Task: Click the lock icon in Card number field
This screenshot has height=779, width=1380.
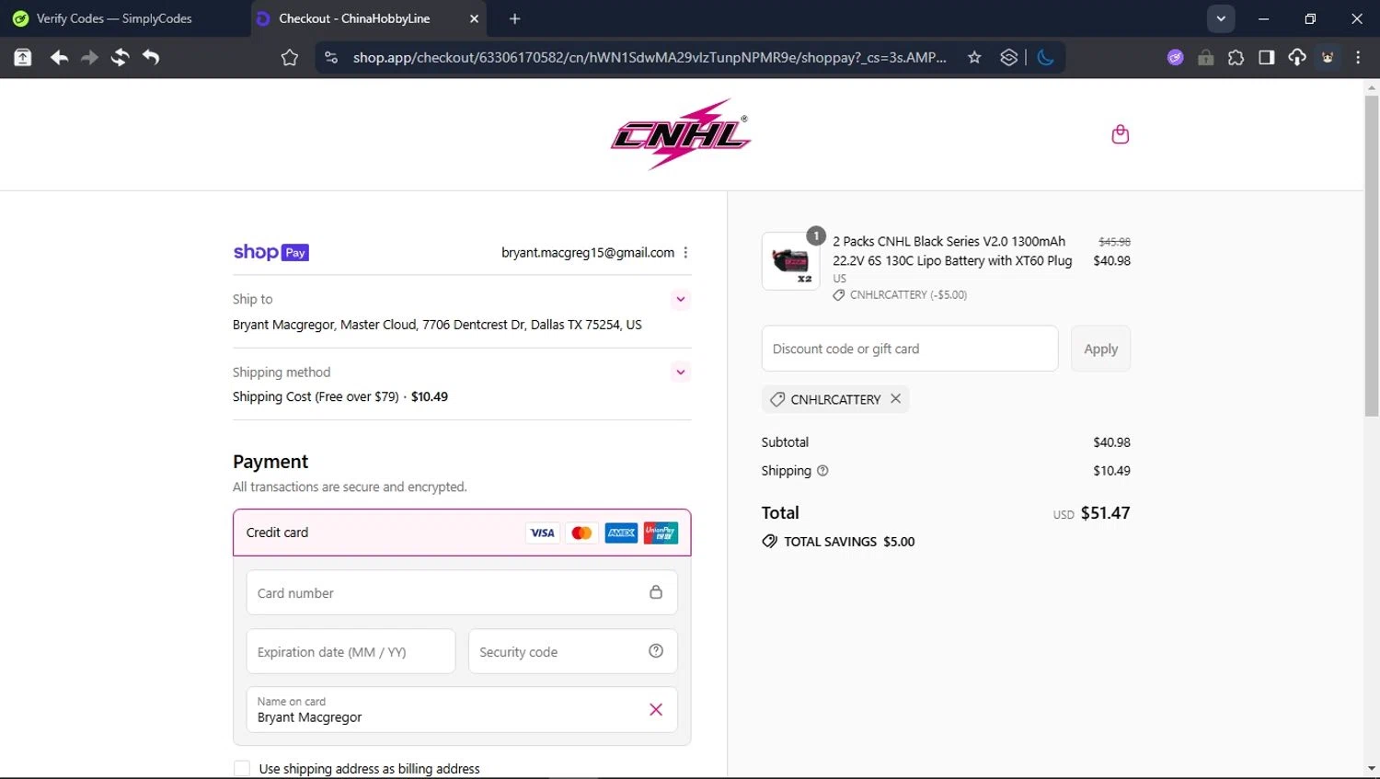Action: tap(656, 592)
